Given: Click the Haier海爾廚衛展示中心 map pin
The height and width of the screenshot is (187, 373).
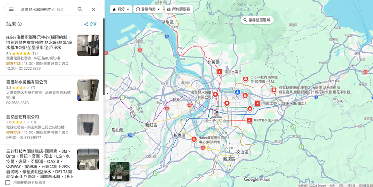Looking at the screenshot, I should pos(194,139).
